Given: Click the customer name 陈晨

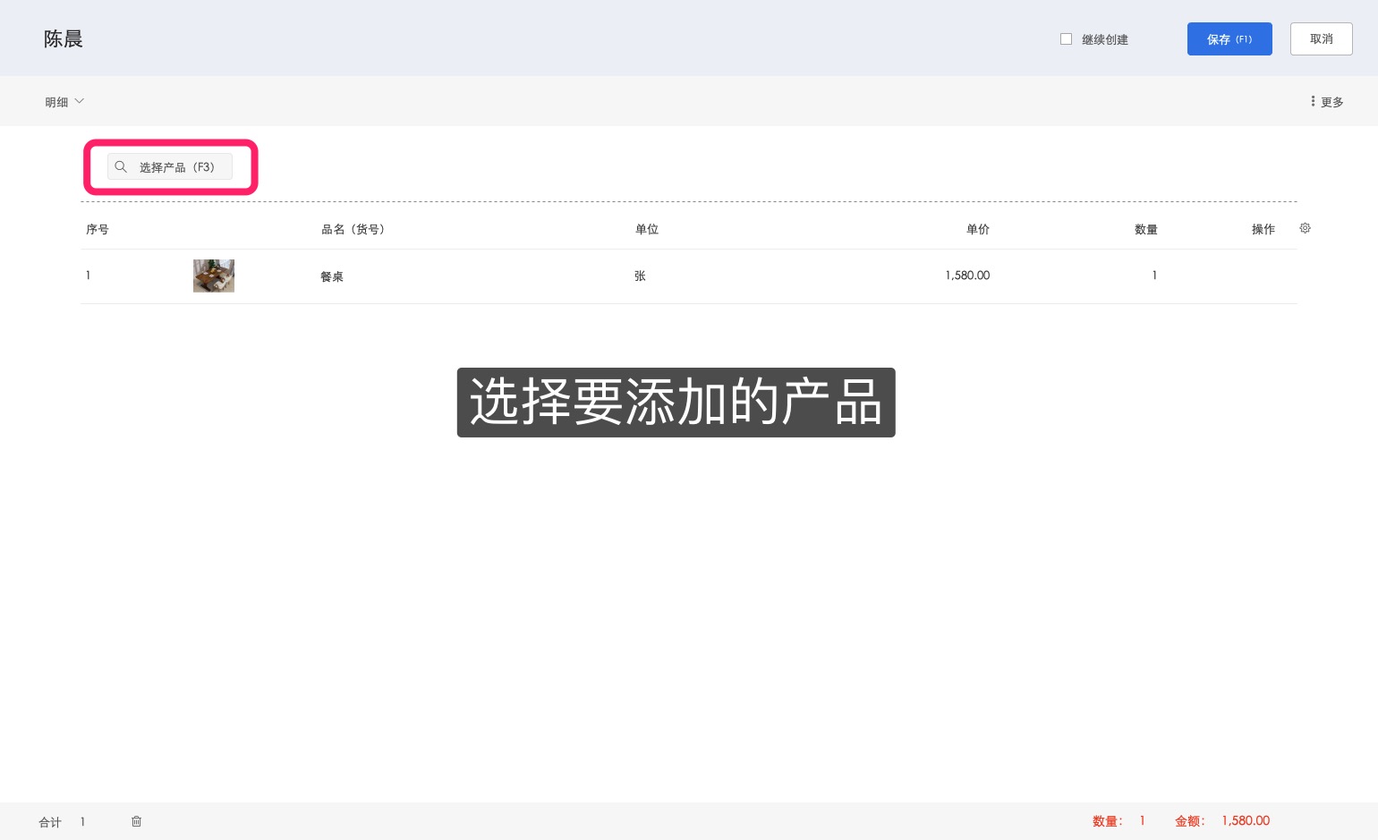Looking at the screenshot, I should [64, 39].
